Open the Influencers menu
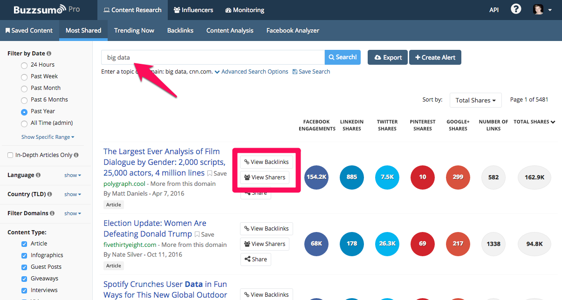562x300 pixels. (x=193, y=10)
